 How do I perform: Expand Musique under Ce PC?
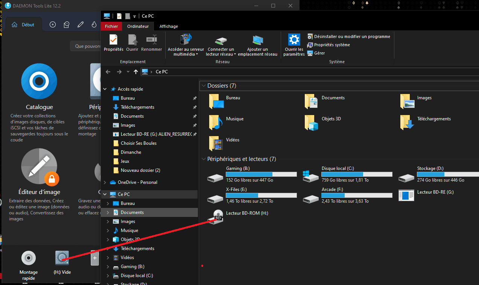108,230
